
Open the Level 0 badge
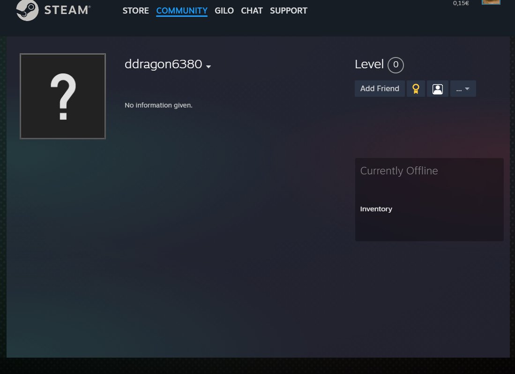tap(396, 65)
